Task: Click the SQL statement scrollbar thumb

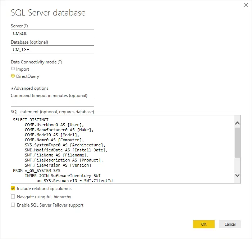Action: (237, 143)
